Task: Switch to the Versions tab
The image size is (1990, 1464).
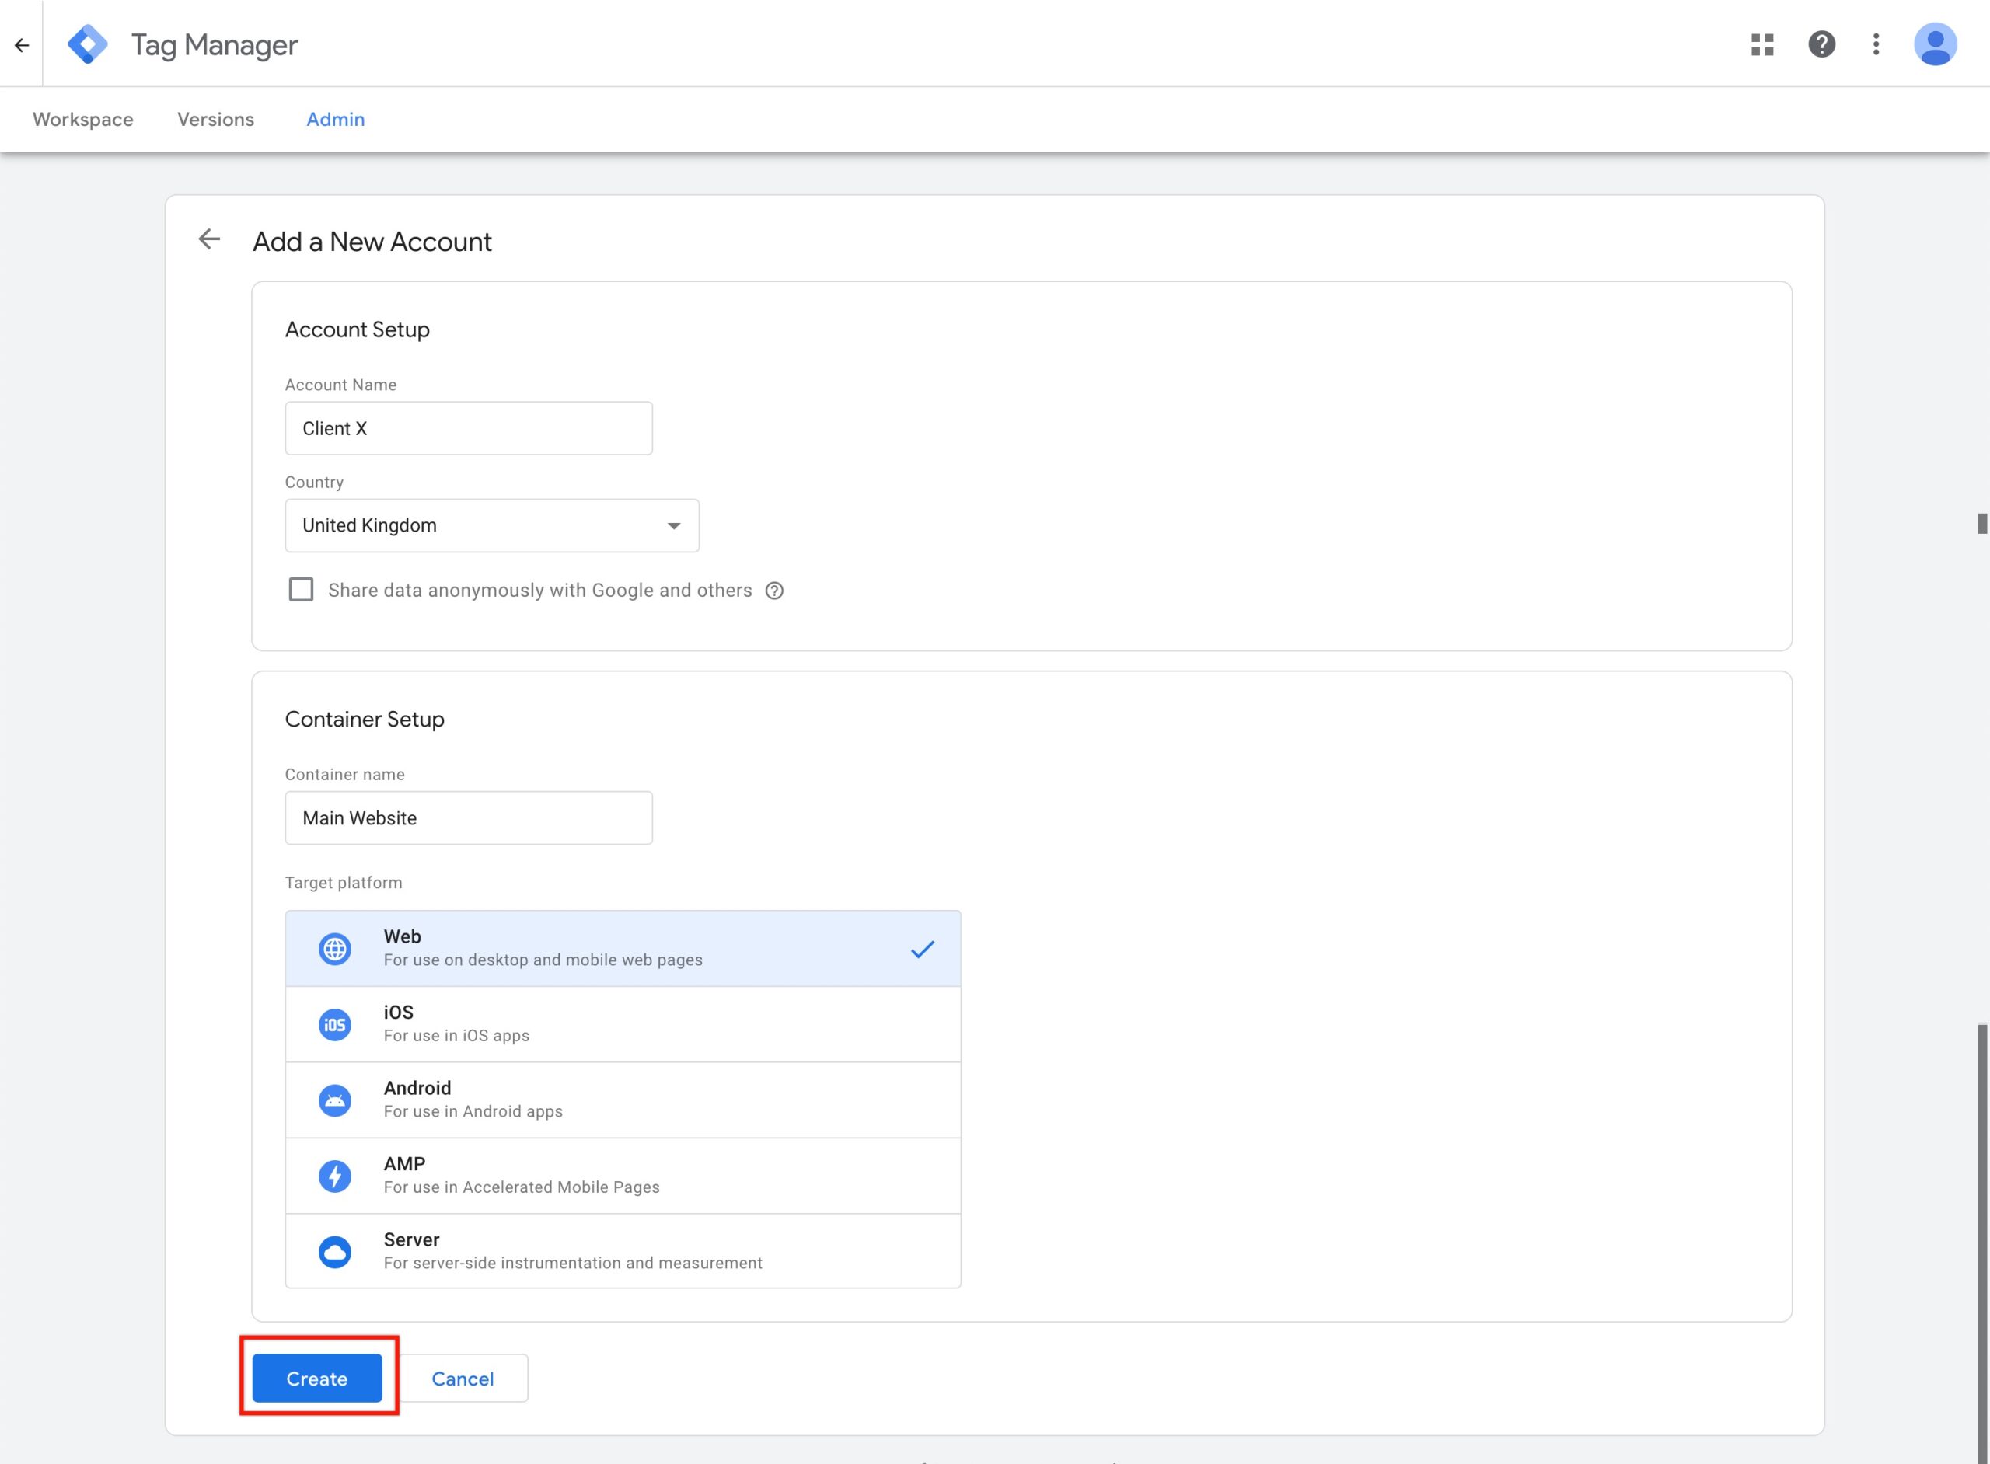Action: 215,119
